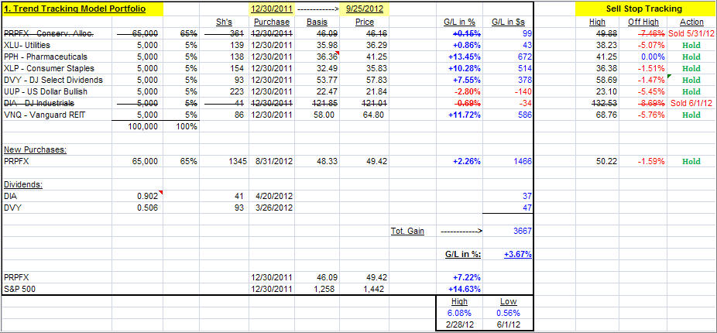The image size is (717, 333).
Task: Select the 12/30/2011 start date header cell
Action: point(272,9)
